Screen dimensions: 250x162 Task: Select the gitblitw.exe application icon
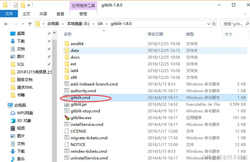pos(67,117)
